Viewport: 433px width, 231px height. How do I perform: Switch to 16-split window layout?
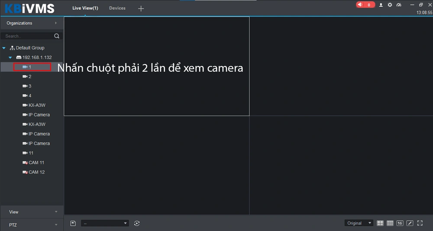tap(400, 223)
